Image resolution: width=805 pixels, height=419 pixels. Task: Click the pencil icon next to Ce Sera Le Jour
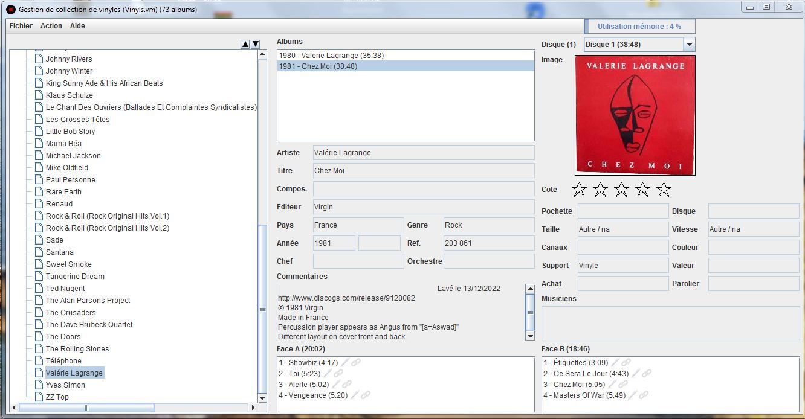[x=636, y=373]
